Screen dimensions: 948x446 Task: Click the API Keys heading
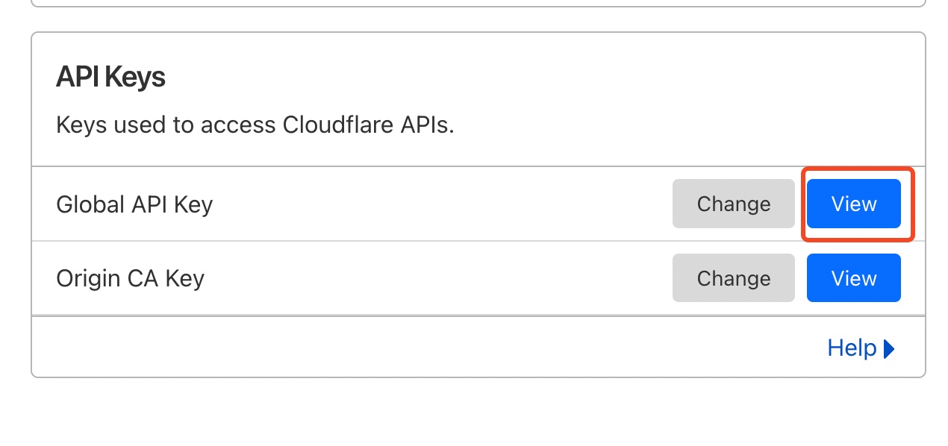(110, 78)
